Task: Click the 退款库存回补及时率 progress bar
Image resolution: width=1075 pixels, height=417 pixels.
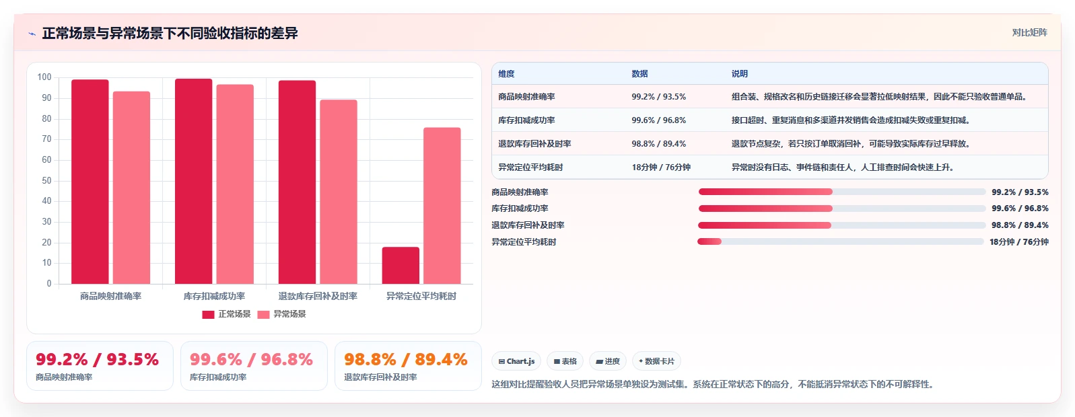Action: click(842, 225)
